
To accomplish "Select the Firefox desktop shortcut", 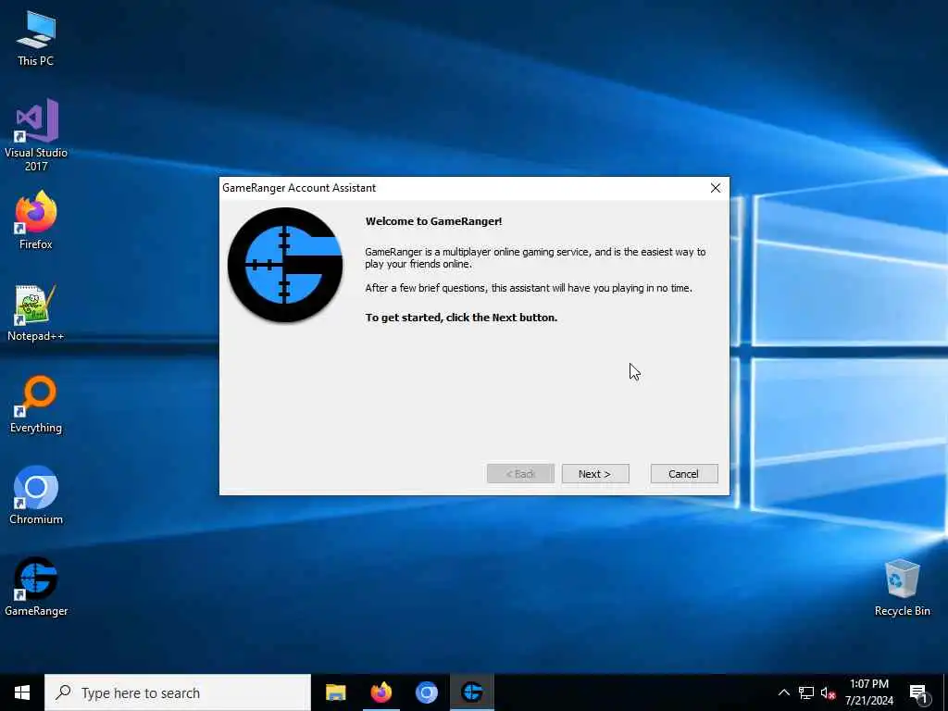I will pos(36,220).
